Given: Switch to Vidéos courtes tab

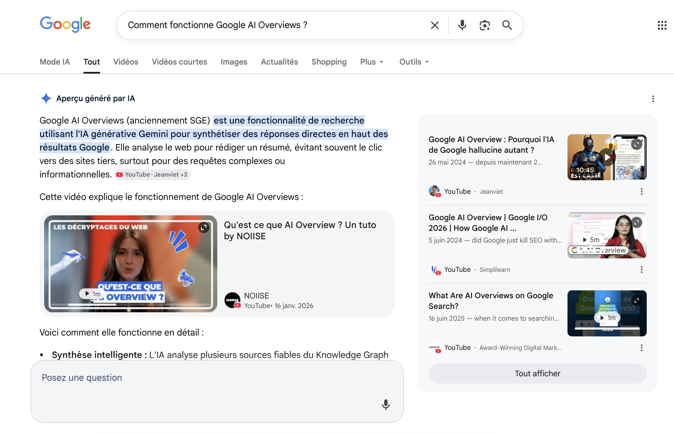Looking at the screenshot, I should (x=179, y=62).
